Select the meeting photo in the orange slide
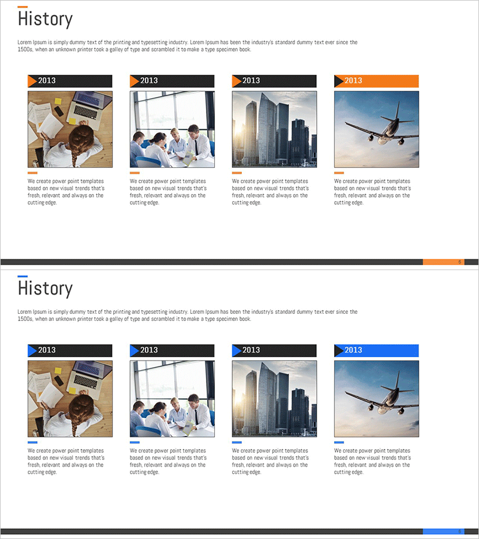479x539 pixels. (172, 129)
